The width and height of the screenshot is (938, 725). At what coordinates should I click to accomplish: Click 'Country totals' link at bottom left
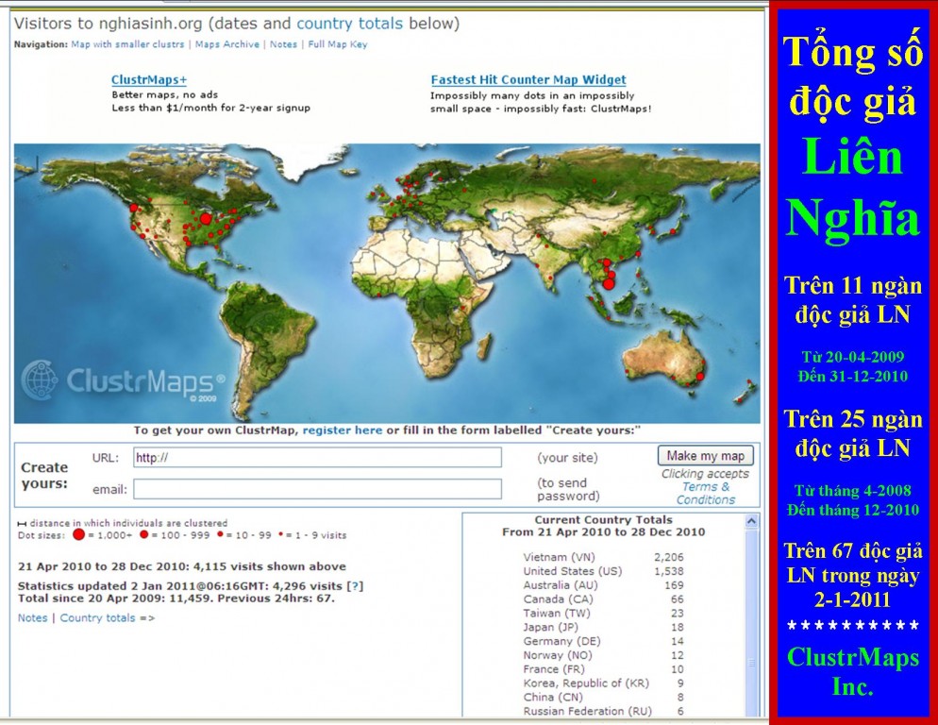click(97, 618)
